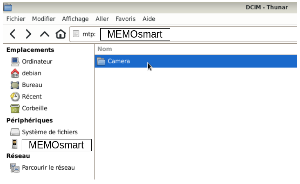
Task: Go back with the left arrow button
Action: pos(13,34)
